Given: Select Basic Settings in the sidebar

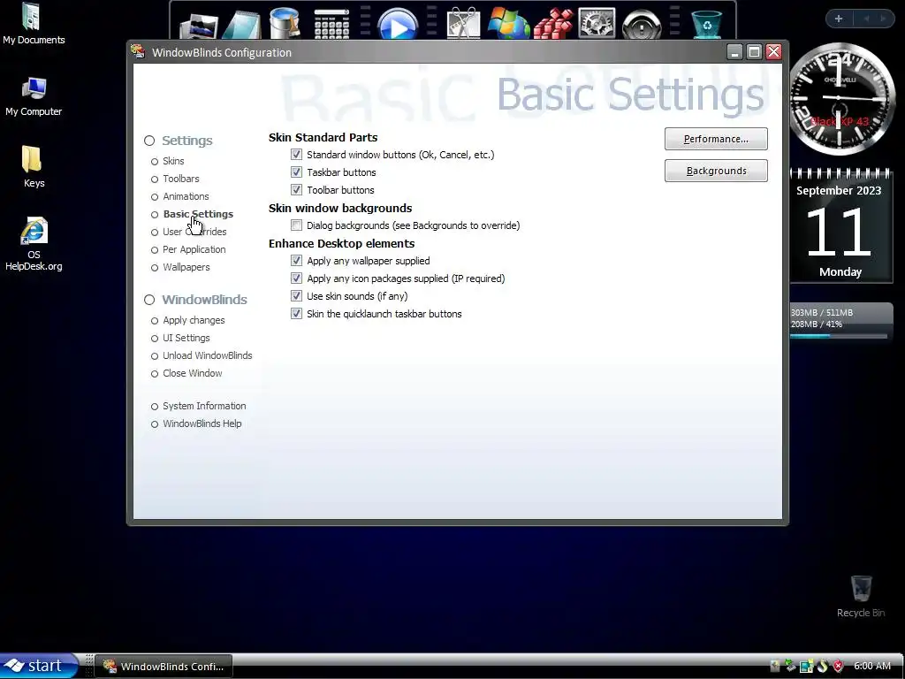Looking at the screenshot, I should click(198, 214).
